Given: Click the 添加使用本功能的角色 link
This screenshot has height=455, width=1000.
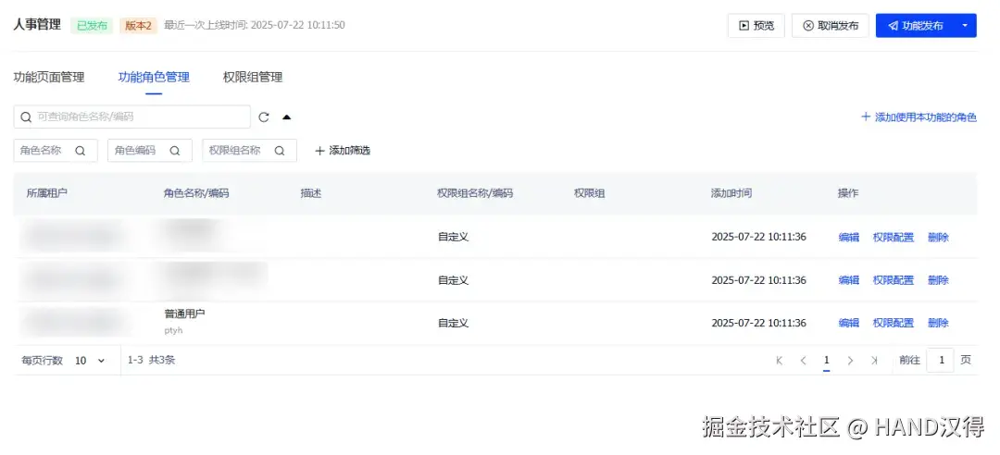Looking at the screenshot, I should pos(919,117).
